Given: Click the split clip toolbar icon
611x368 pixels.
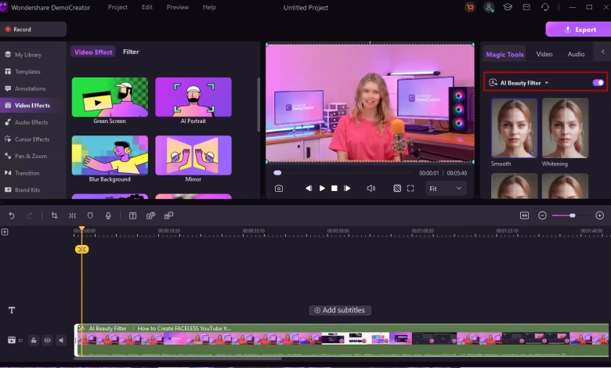Looking at the screenshot, I should pyautogui.click(x=73, y=216).
